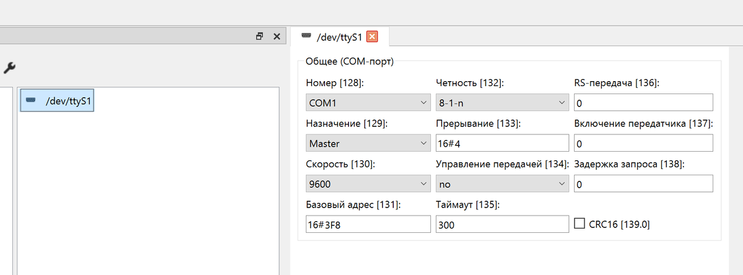Open the Номер [128] COM1 dropdown

[x=368, y=102]
